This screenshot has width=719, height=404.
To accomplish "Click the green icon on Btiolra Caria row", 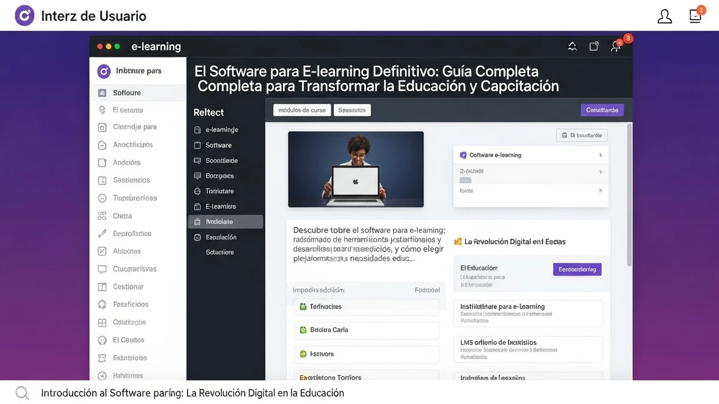I will pos(303,330).
